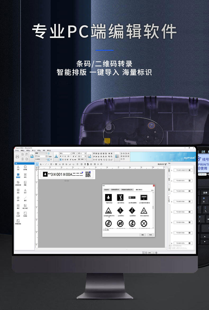The image size is (209, 310).
Task: Select the 表格 (table) object in sidebar
Action: [18, 191]
